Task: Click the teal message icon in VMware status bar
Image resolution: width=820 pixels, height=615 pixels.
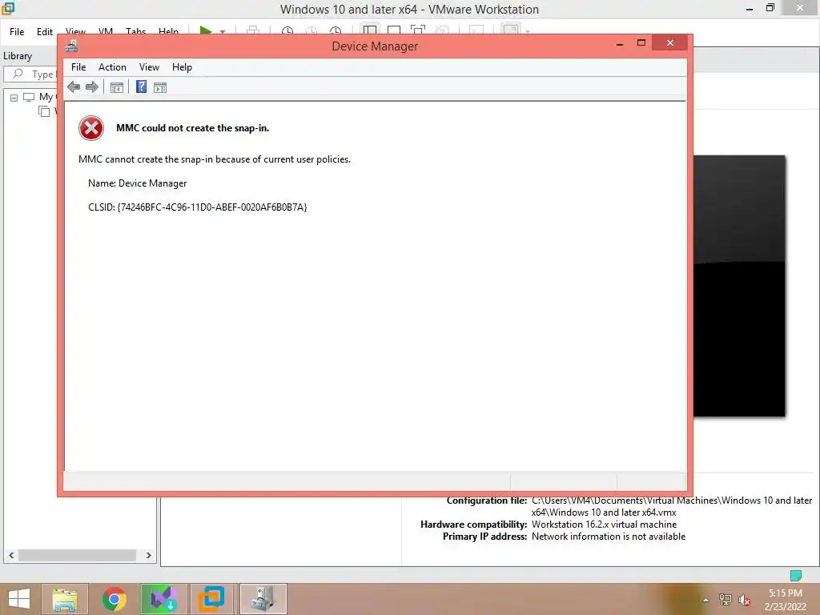Action: (x=795, y=576)
